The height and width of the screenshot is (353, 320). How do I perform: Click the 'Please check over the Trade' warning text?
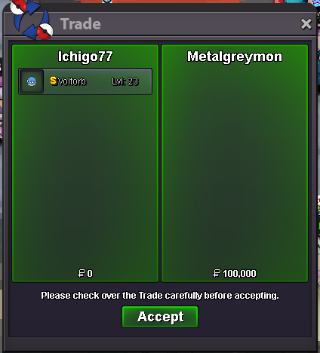pyautogui.click(x=160, y=296)
